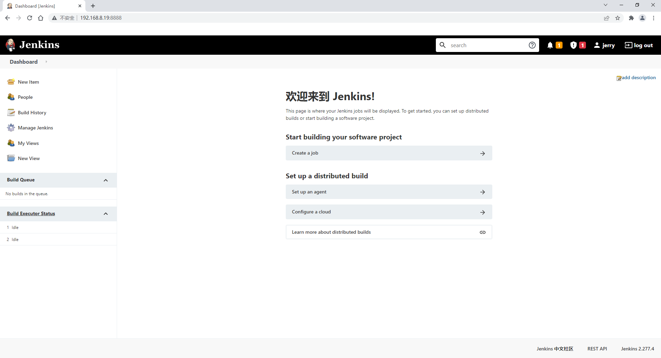The image size is (661, 358).
Task: Select executor 2 Idle row
Action: (x=58, y=240)
